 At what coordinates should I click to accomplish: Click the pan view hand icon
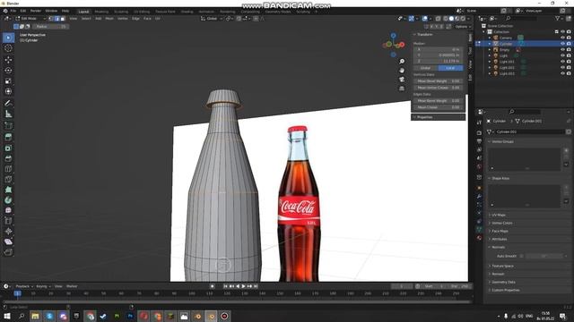click(402, 70)
